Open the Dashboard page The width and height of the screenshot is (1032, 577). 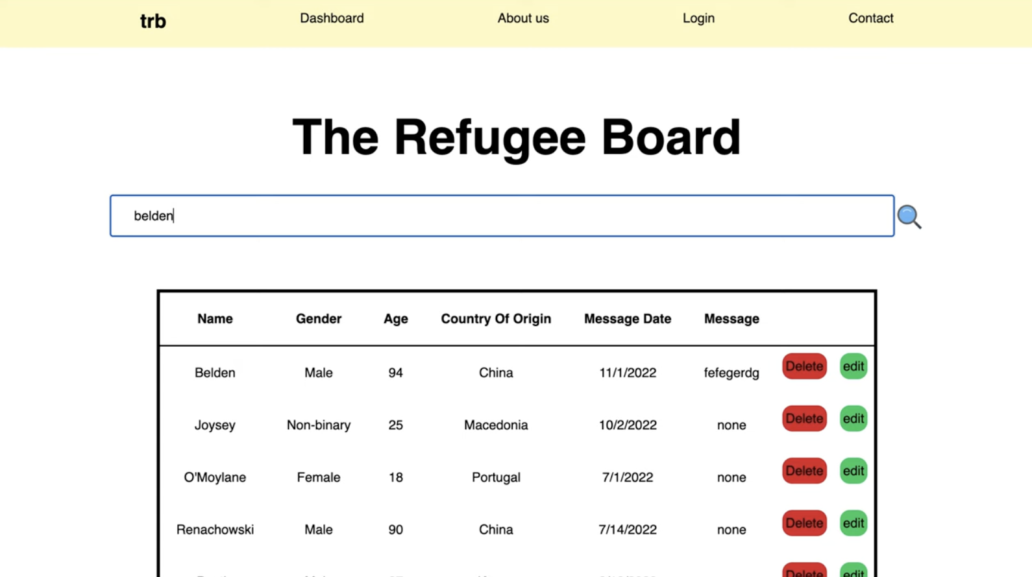click(x=332, y=18)
